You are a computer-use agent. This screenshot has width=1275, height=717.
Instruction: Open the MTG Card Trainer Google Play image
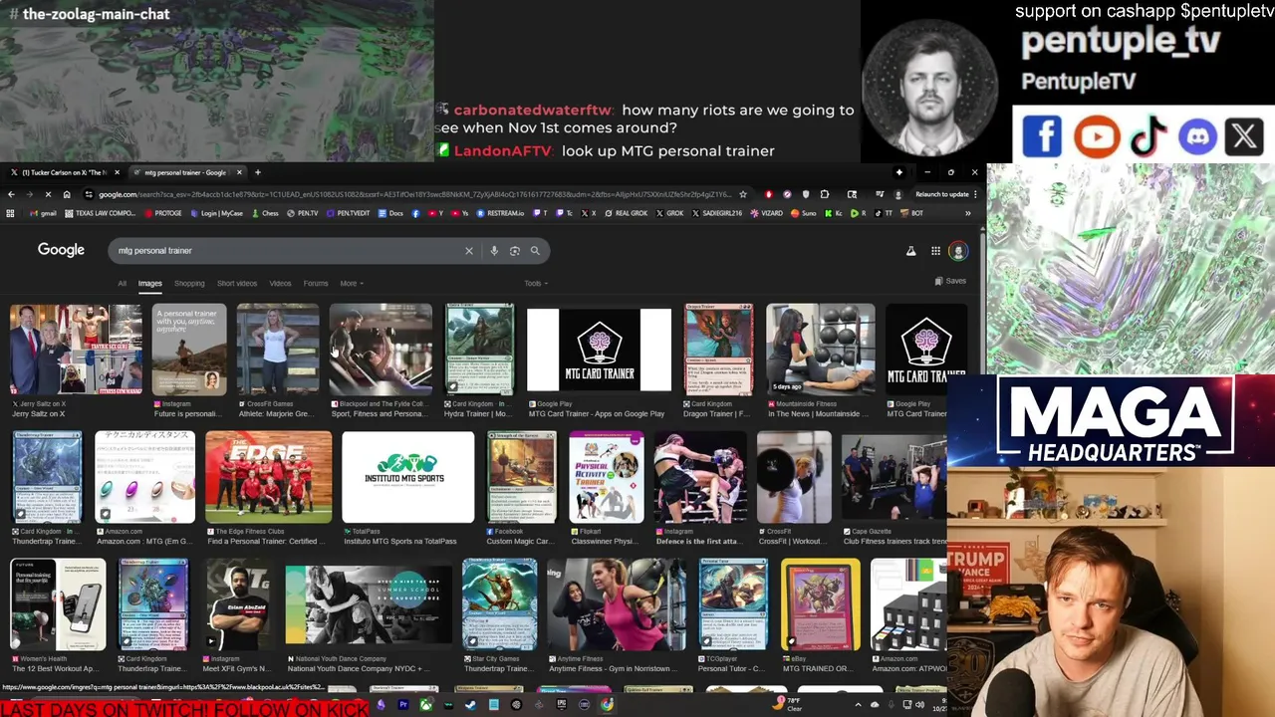tap(599, 349)
